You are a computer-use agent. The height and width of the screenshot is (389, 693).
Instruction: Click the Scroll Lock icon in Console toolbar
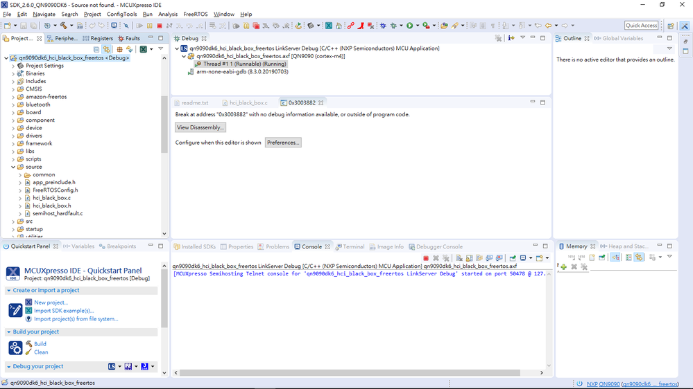tap(469, 258)
